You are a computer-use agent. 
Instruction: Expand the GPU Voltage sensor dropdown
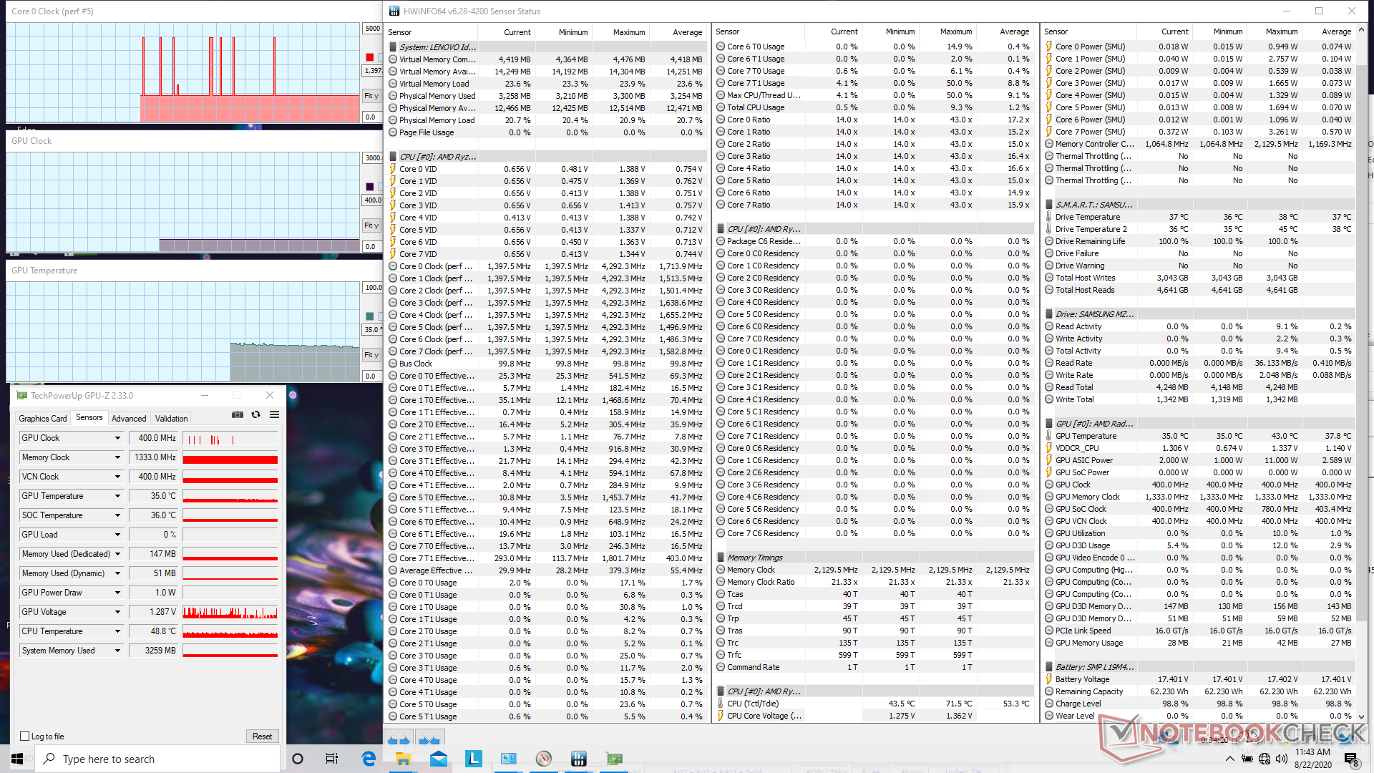[117, 612]
